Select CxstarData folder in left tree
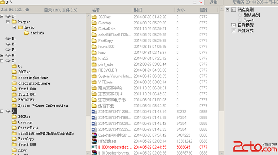 (28, 128)
